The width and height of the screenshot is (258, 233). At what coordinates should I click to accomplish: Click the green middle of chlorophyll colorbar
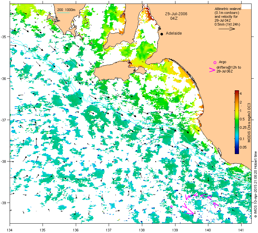pos(237,122)
